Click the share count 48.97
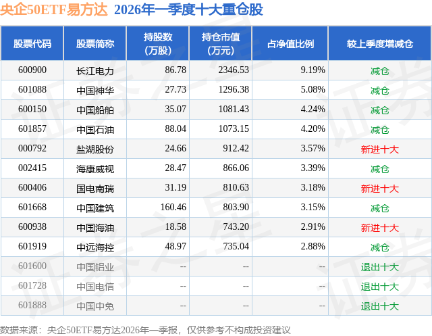Image resolution: width=432 pixels, height=336 pixels. (x=175, y=246)
